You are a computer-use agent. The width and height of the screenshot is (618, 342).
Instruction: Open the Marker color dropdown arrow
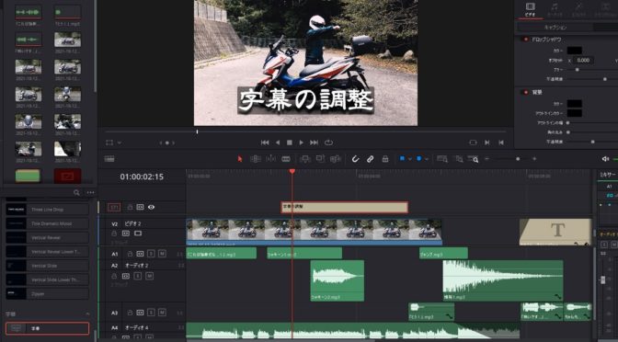427,159
